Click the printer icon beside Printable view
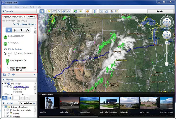This screenshot has height=119, width=176. click(x=5, y=49)
